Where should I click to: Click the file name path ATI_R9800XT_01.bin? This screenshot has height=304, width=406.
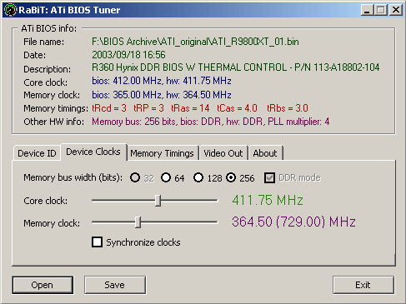(195, 42)
